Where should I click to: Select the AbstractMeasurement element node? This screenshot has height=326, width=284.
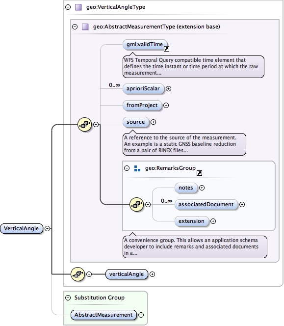103,315
